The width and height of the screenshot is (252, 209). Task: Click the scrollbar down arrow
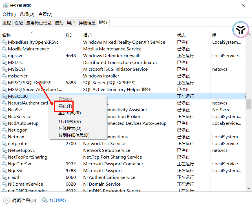[249, 189]
